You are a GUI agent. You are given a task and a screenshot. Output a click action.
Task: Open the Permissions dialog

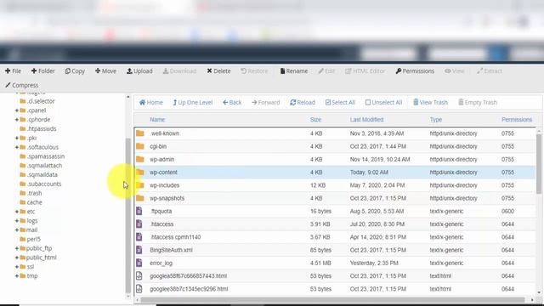pyautogui.click(x=415, y=71)
